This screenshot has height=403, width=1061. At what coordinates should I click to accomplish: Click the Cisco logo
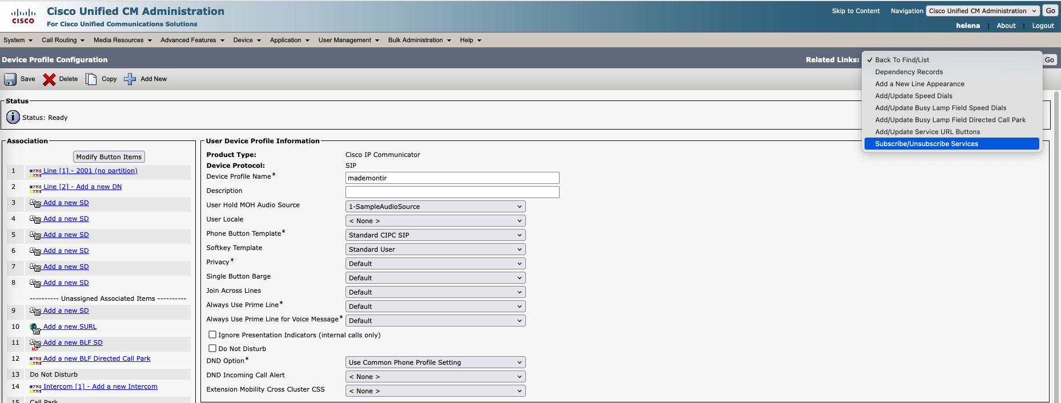[x=23, y=16]
